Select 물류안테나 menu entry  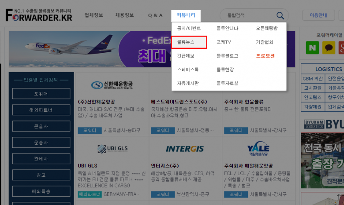(227, 28)
